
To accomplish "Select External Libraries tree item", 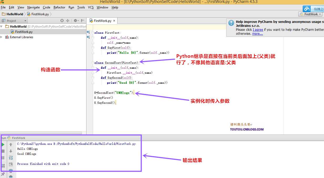I will tap(21, 37).
